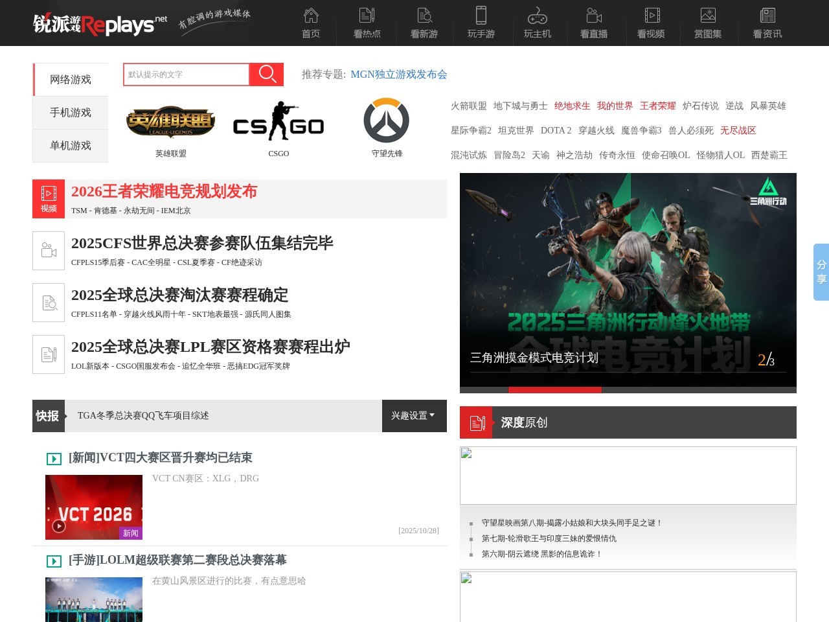The width and height of the screenshot is (829, 622).
Task: Click the red 深度原创 document icon
Action: [x=476, y=422]
